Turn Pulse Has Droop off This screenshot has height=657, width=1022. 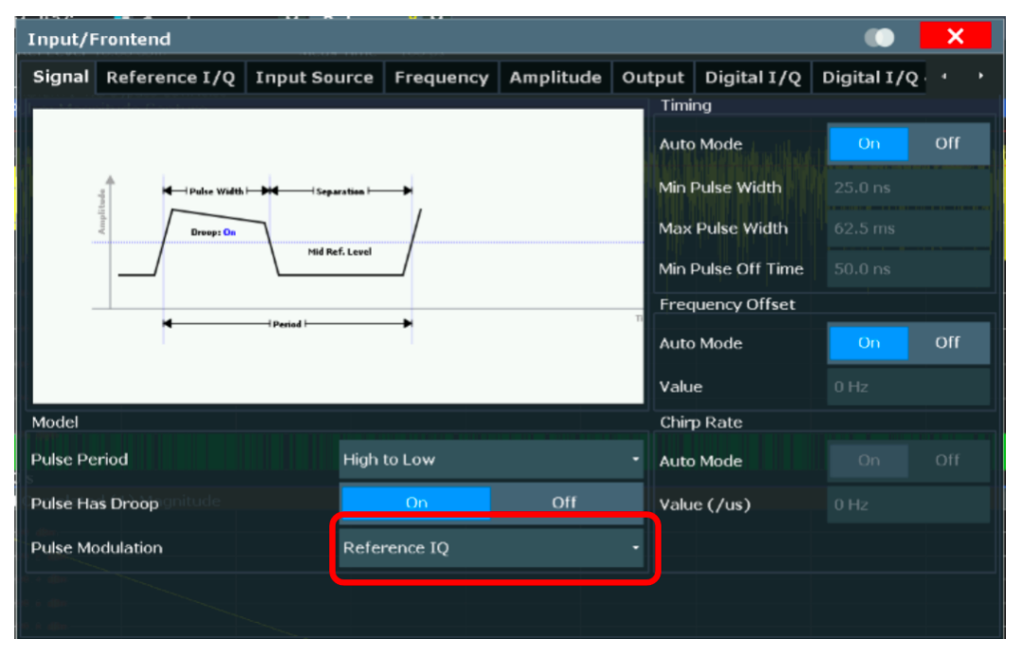pyautogui.click(x=565, y=503)
